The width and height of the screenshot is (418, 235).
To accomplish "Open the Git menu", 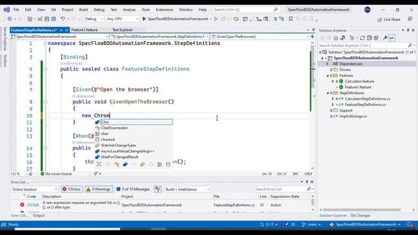I will coord(54,10).
